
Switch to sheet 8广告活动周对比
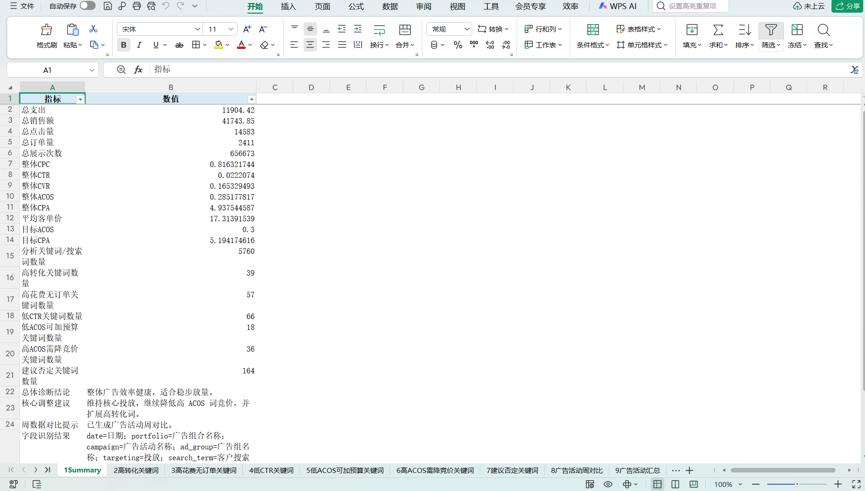pos(577,471)
